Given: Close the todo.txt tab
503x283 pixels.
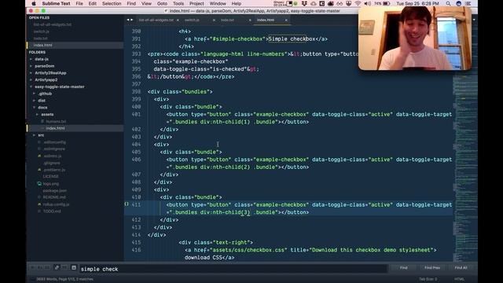Looking at the screenshot, I should click(x=250, y=20).
